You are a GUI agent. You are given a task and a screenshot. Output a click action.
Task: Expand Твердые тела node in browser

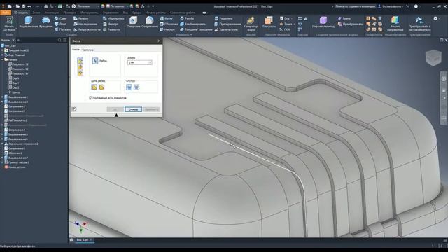pyautogui.click(x=2, y=50)
